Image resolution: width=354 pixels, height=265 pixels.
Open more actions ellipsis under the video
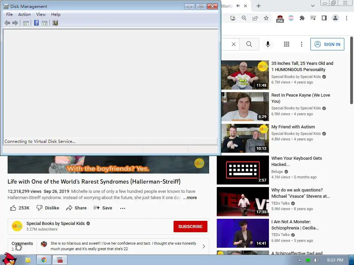click(x=123, y=208)
